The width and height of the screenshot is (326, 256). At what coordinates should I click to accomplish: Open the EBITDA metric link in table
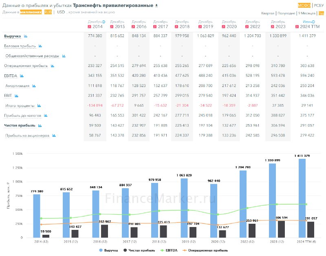tap(11, 76)
